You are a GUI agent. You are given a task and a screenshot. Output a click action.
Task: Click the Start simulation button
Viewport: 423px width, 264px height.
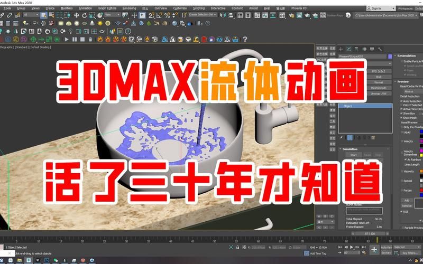pos(353,155)
